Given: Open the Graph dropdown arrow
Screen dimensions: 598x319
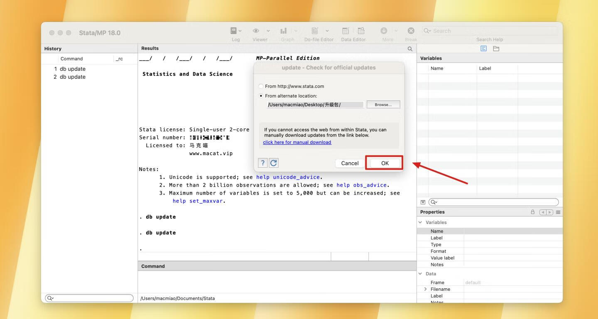Looking at the screenshot, I should click(x=296, y=31).
